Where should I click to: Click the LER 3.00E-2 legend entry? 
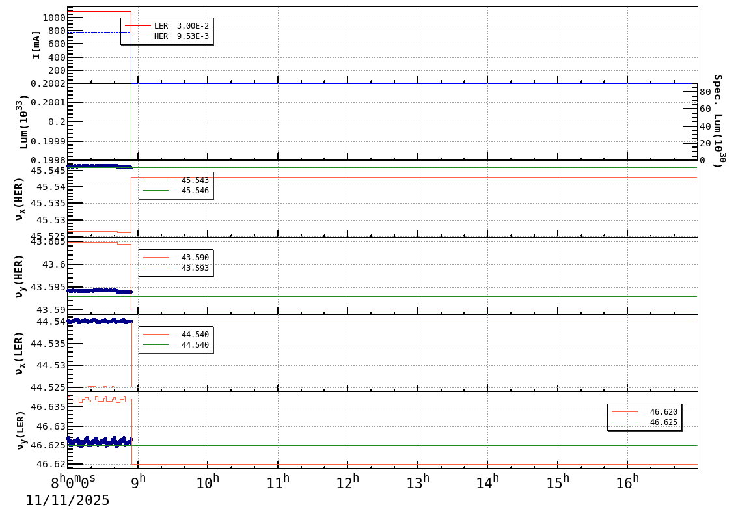181,25
